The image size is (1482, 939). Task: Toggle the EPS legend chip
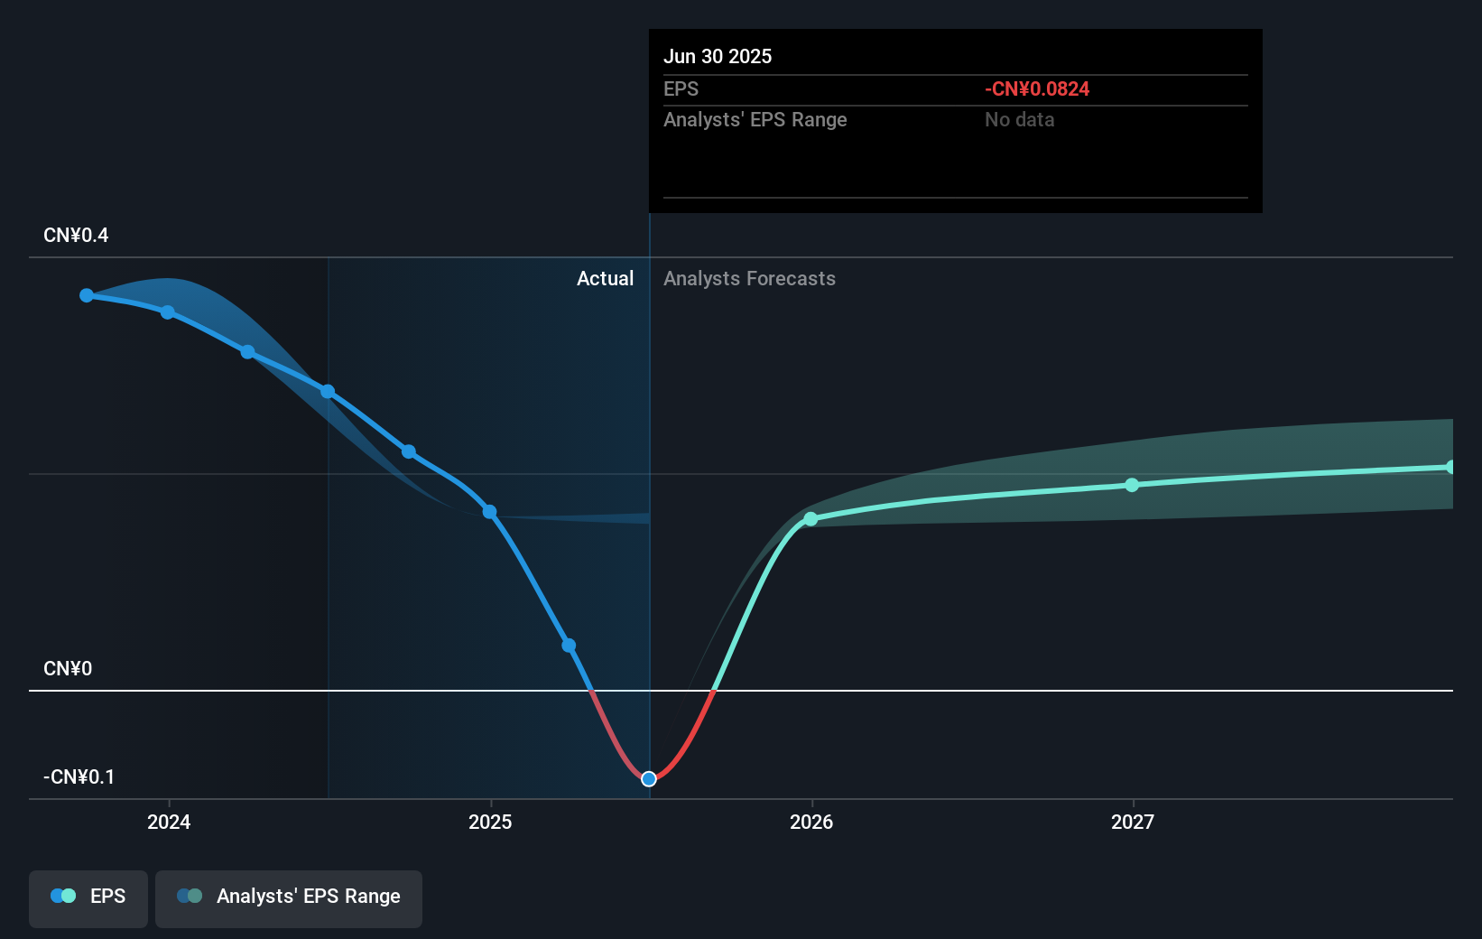(x=88, y=897)
